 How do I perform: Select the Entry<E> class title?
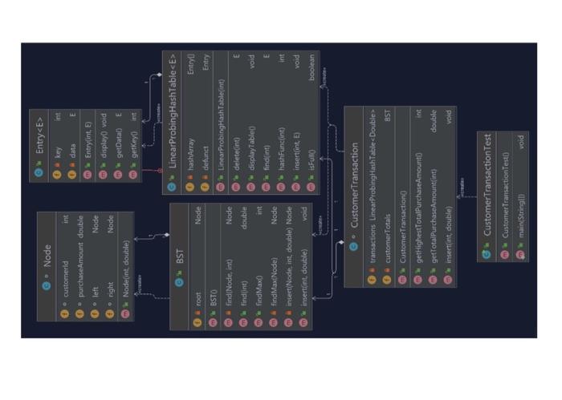[x=39, y=135]
